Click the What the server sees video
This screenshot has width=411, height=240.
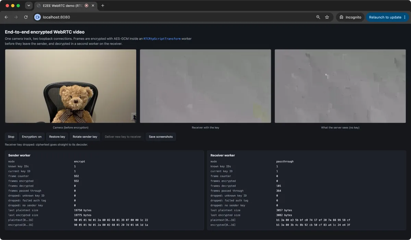[340, 86]
